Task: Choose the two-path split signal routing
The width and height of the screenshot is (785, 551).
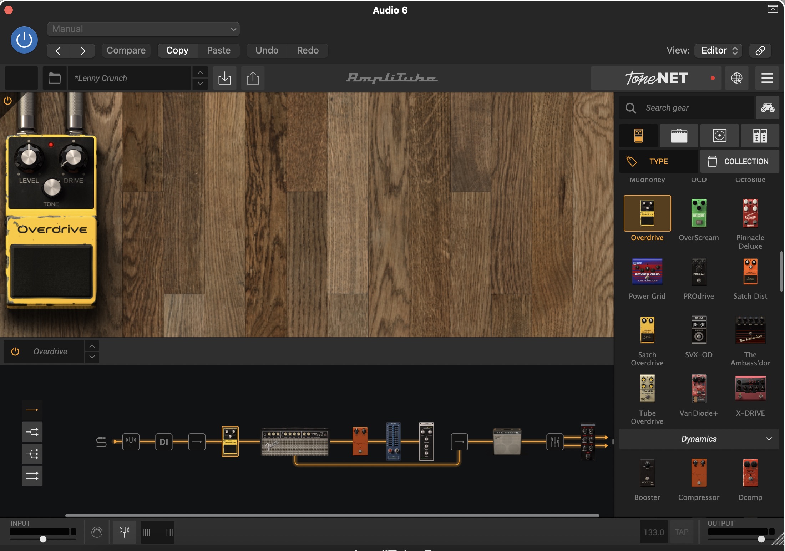Action: [32, 432]
